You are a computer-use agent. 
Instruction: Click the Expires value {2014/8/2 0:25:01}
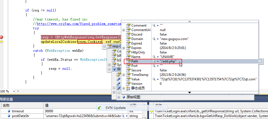173,48
